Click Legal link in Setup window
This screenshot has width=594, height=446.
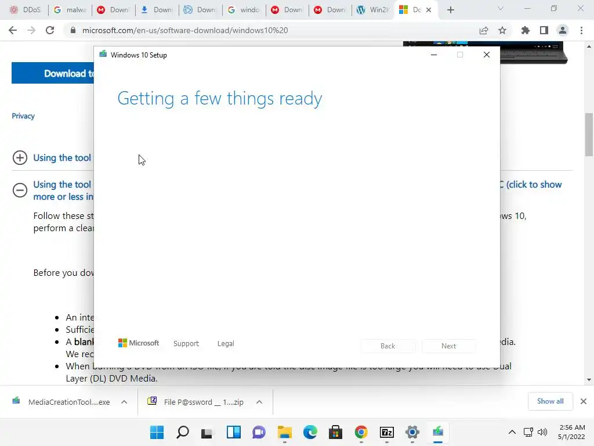pyautogui.click(x=226, y=344)
